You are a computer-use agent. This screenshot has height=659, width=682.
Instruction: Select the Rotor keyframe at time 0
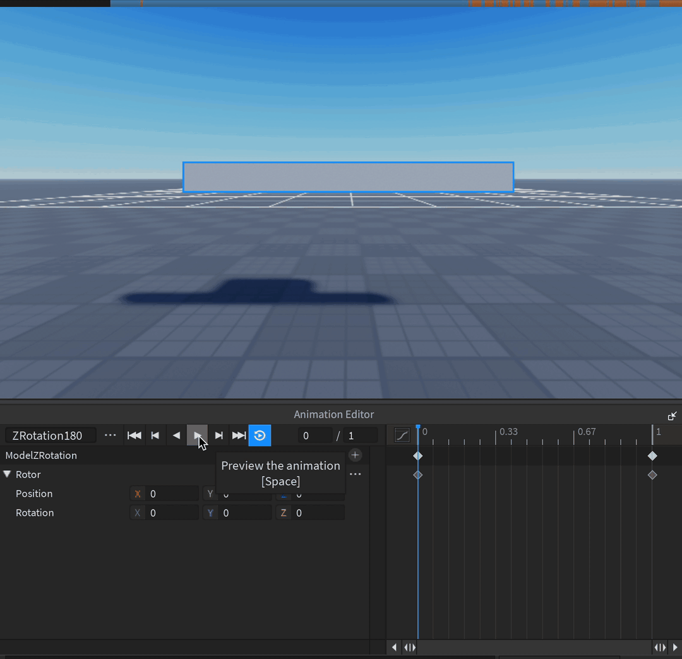(417, 475)
